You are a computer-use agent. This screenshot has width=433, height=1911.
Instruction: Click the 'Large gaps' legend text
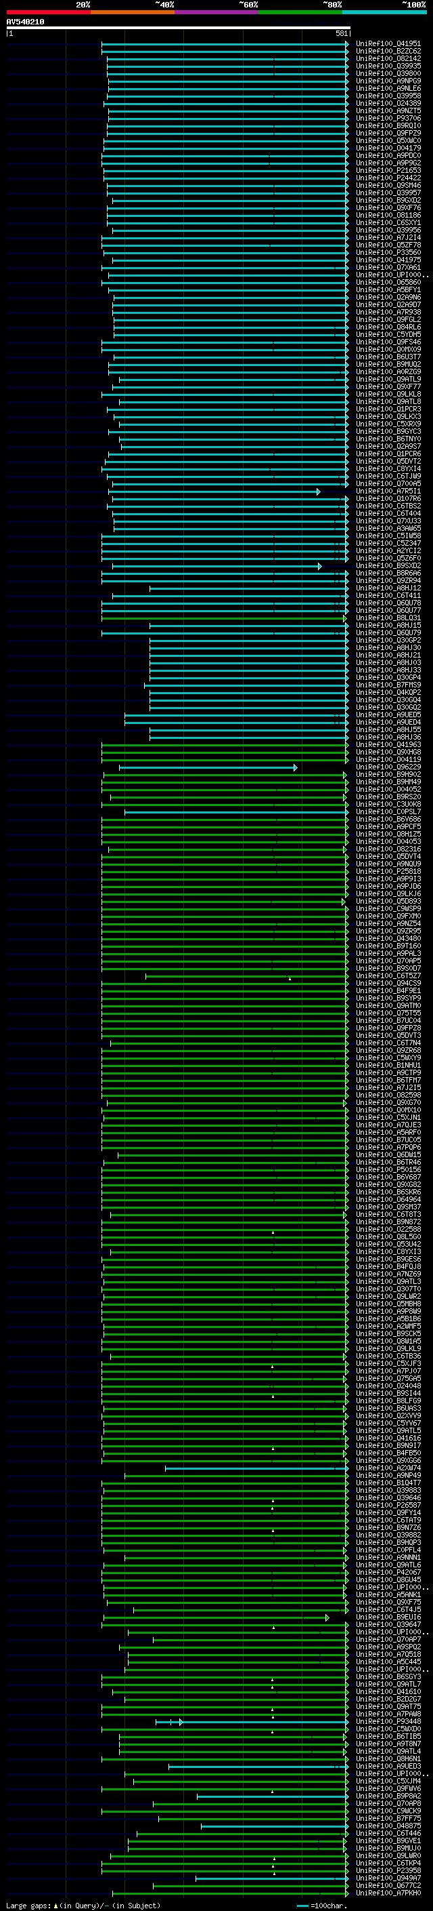point(28,1905)
